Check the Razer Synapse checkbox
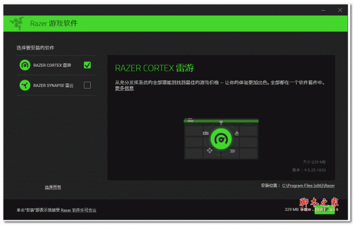The width and height of the screenshot is (354, 225). click(x=87, y=85)
